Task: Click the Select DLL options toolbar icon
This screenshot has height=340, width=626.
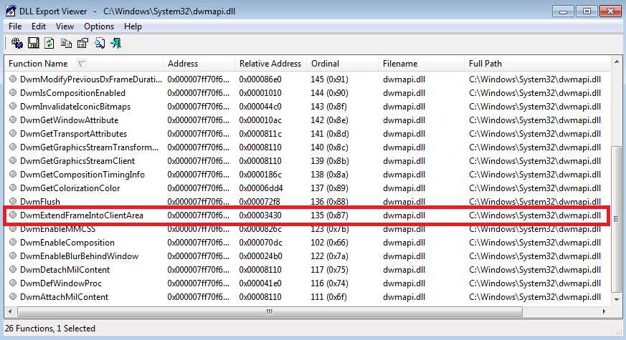Action: [16, 44]
